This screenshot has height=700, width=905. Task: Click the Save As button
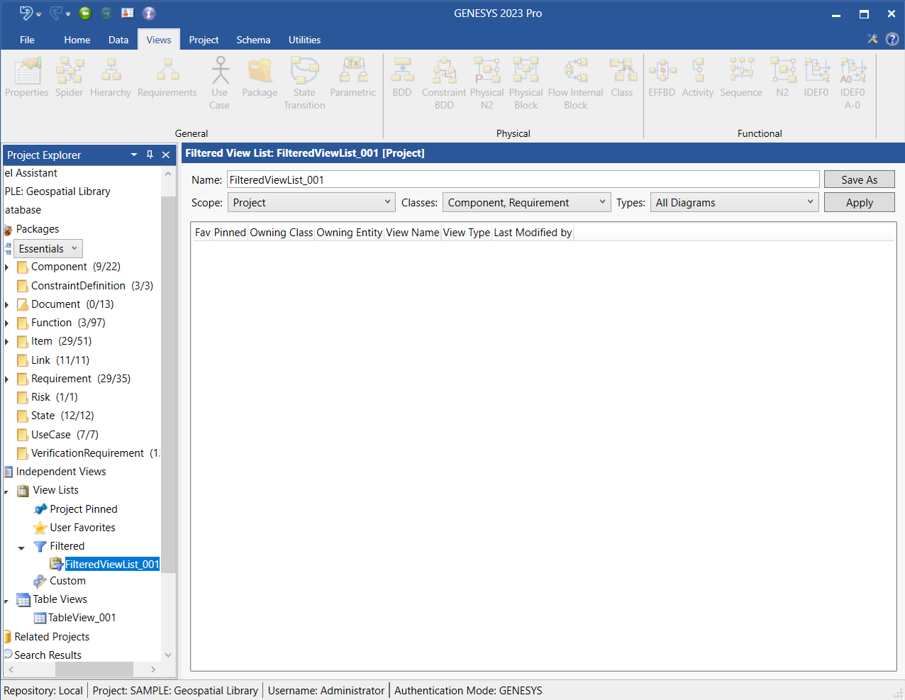860,179
